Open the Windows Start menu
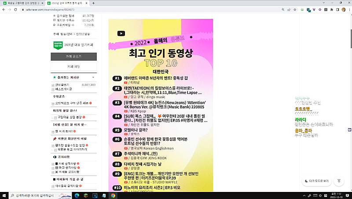Screen dimensions: 352x199 point(4,195)
